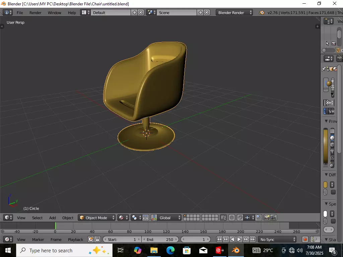Open the 3D View's View menu
343x257 pixels.
21,218
